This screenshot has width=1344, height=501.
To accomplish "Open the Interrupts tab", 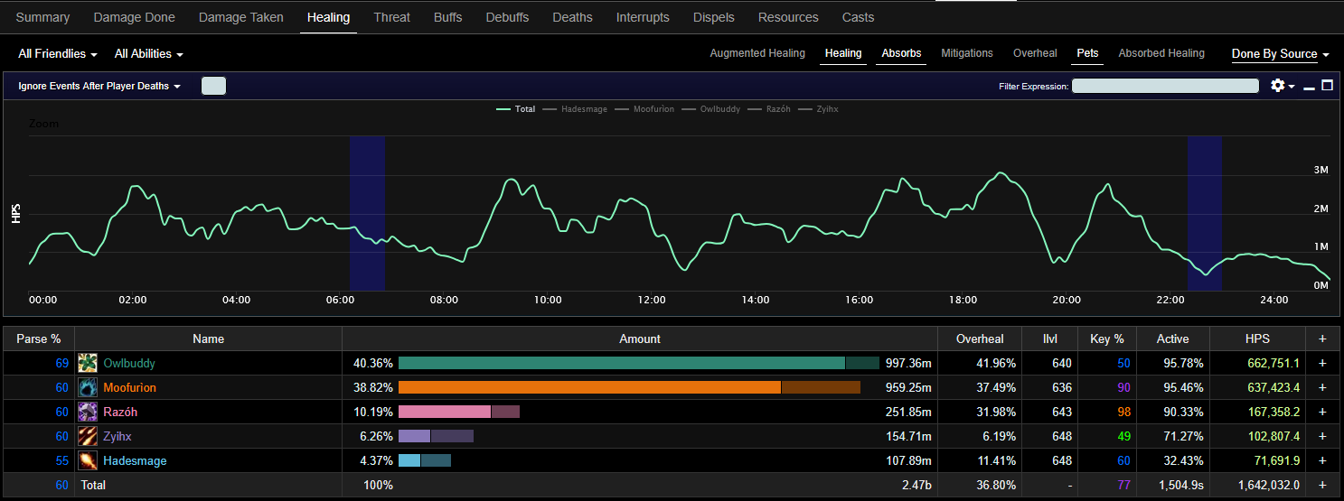I will [643, 17].
